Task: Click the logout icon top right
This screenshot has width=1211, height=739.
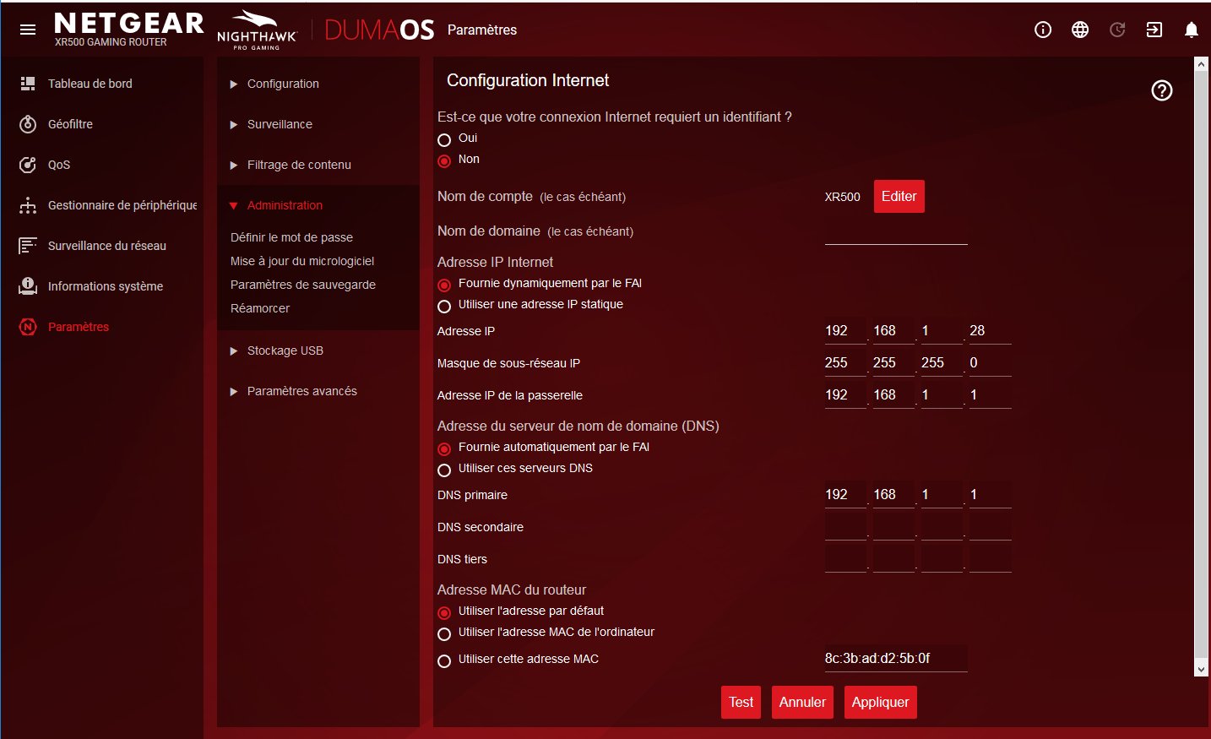Action: pyautogui.click(x=1154, y=30)
